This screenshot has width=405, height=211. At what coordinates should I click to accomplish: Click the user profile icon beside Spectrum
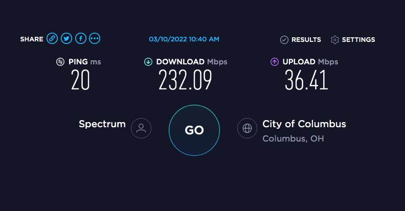click(141, 128)
